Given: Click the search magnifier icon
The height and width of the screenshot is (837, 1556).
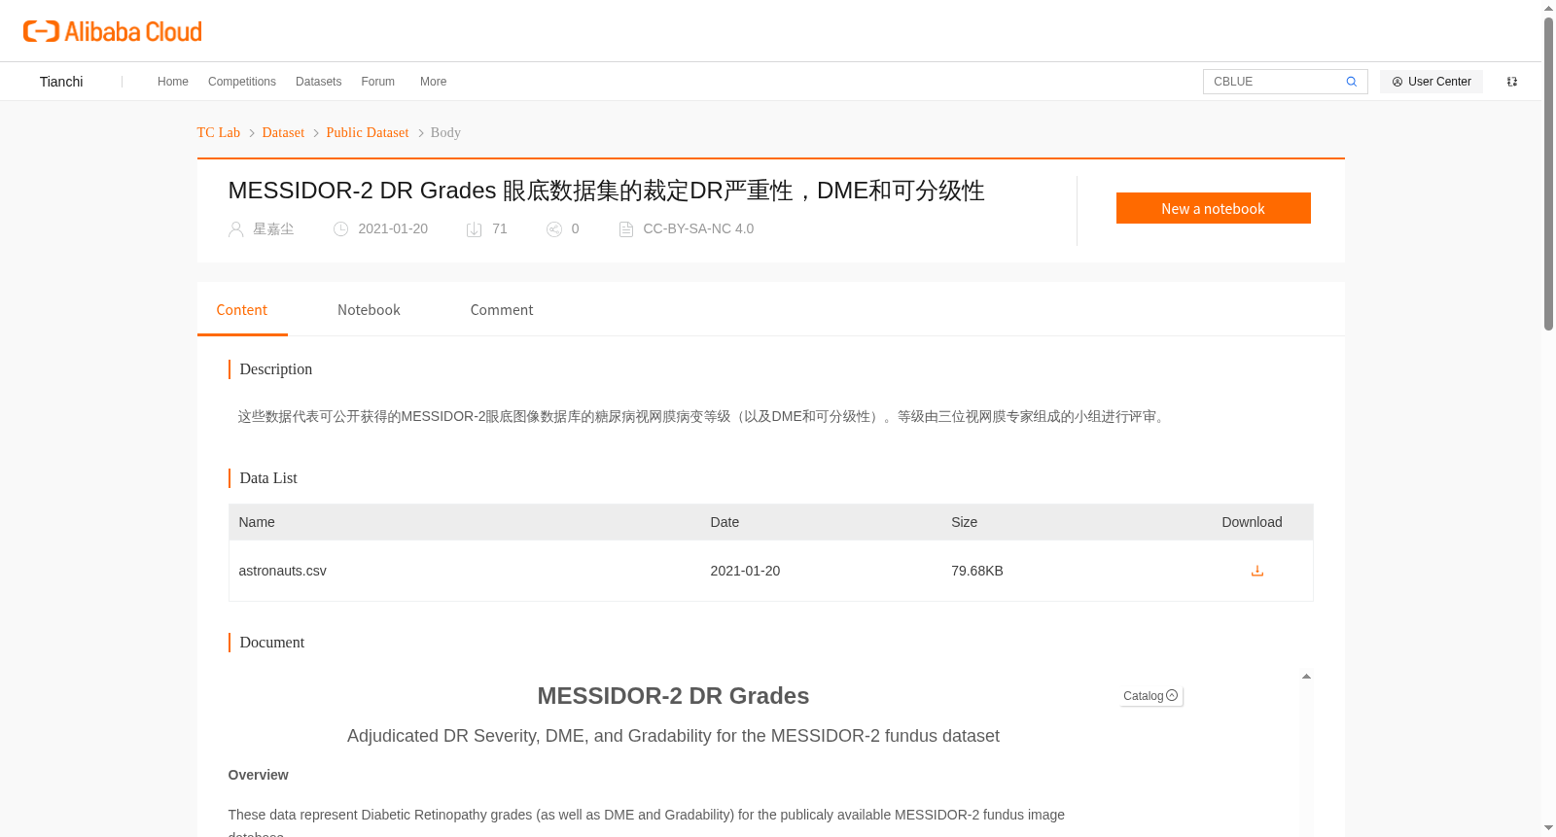Looking at the screenshot, I should [x=1351, y=82].
